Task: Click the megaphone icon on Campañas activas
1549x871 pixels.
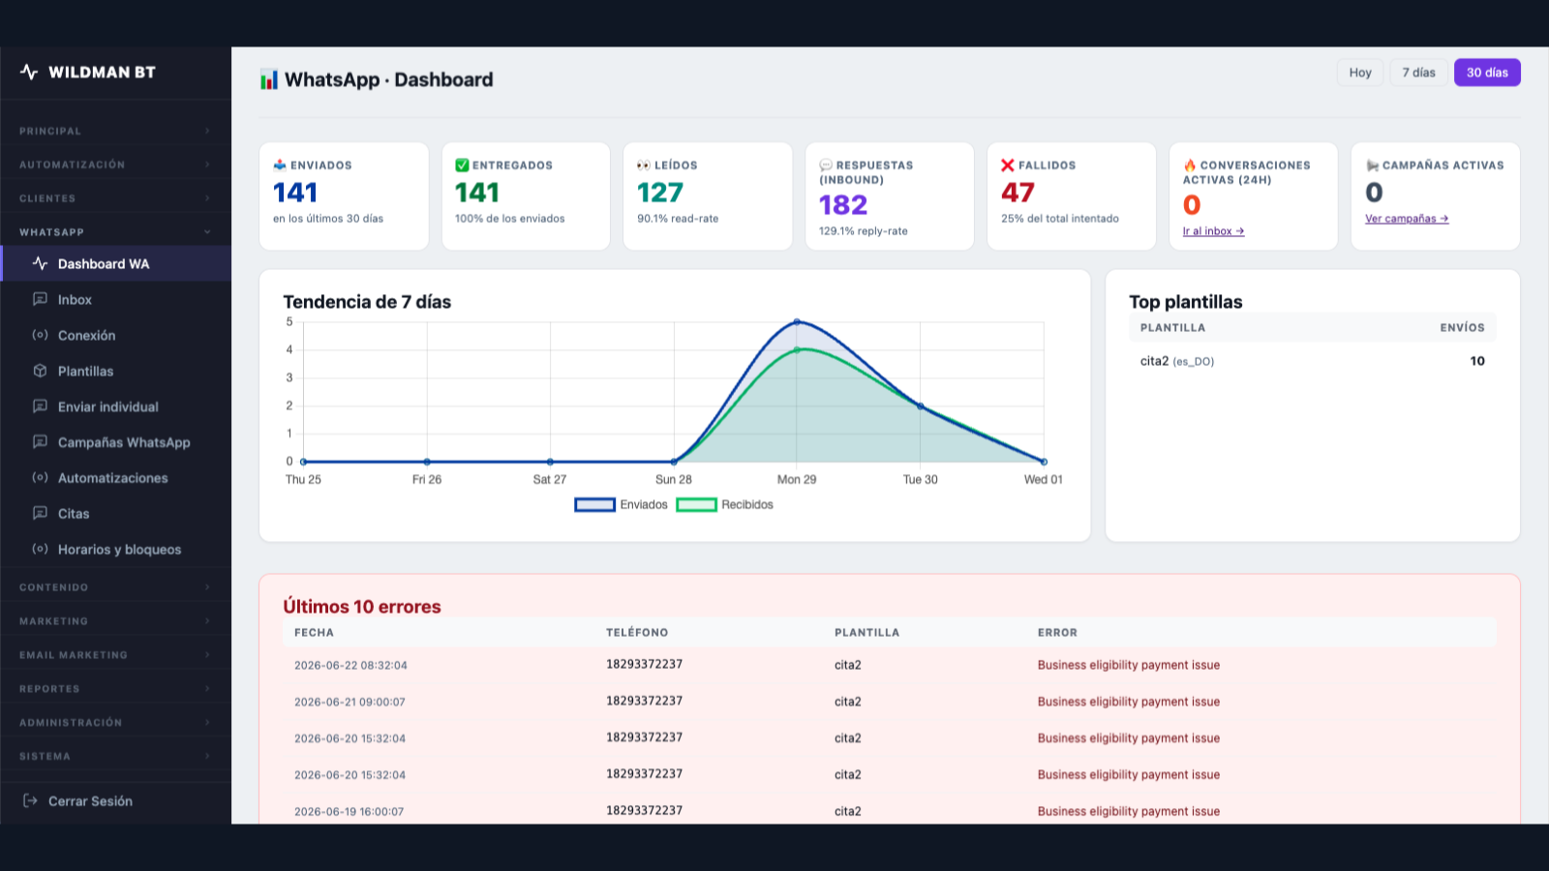Action: (x=1372, y=165)
